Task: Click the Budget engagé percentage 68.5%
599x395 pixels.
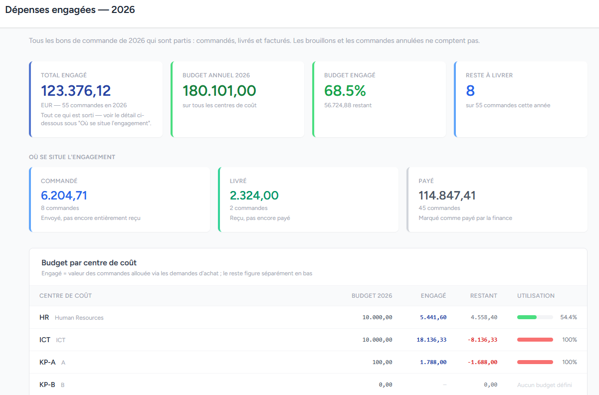Action: click(345, 91)
